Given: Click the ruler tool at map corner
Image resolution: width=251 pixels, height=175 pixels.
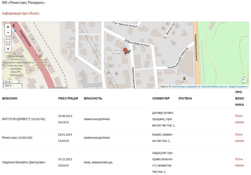Looking at the screenshot, I should (x=244, y=80).
